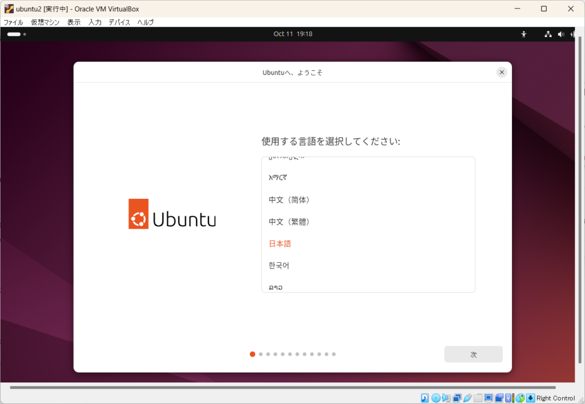The height and width of the screenshot is (404, 585).
Task: Select 日本語 language
Action: [x=368, y=244]
